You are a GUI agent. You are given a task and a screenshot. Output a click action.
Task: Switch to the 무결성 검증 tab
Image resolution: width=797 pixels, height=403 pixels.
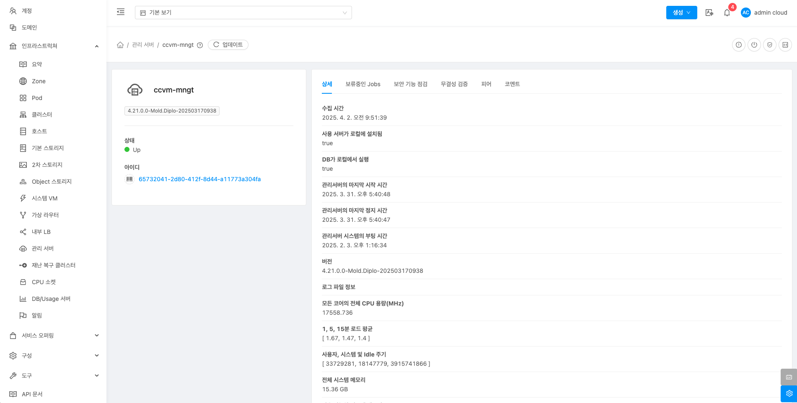click(454, 84)
